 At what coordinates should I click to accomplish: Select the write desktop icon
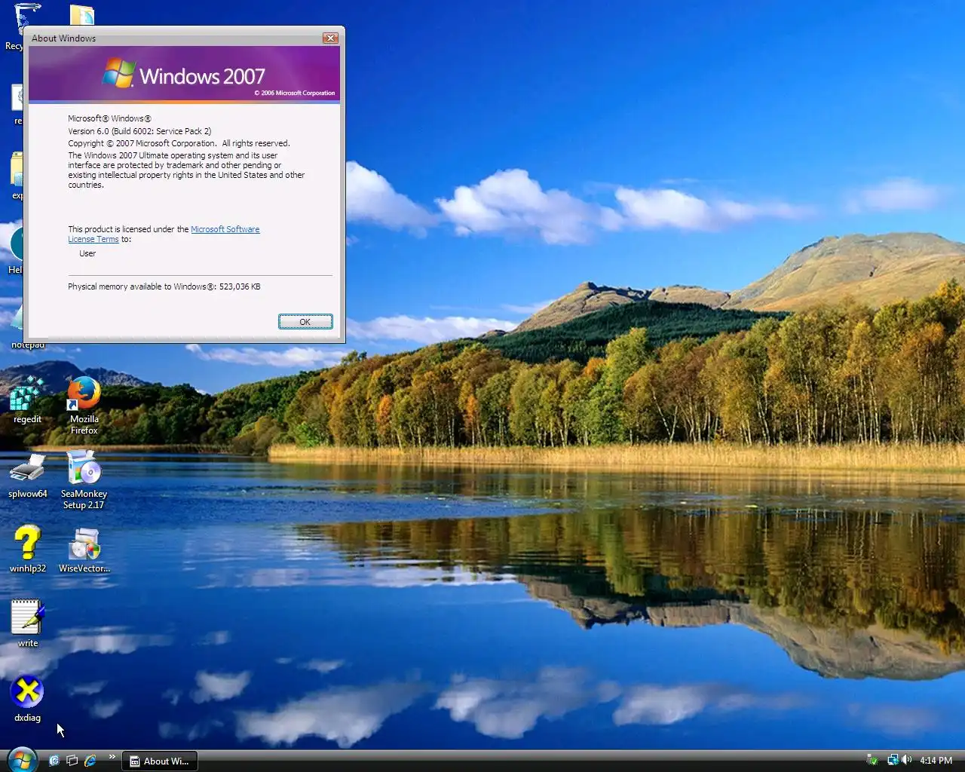(x=27, y=623)
